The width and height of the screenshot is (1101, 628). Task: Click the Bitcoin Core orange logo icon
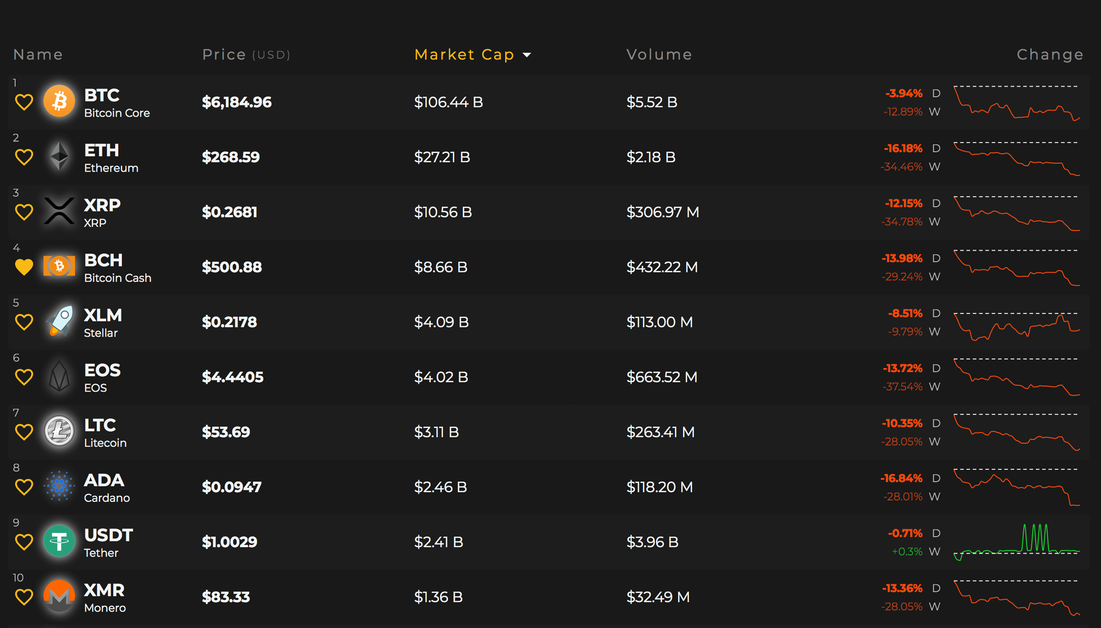[x=59, y=102]
